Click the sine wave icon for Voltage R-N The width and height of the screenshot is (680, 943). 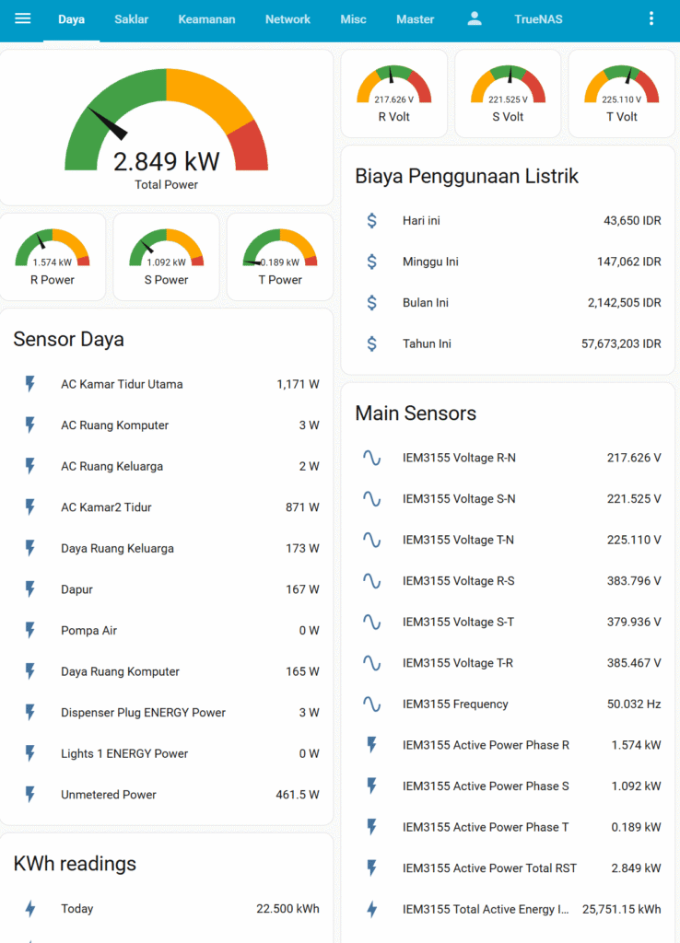(x=372, y=458)
